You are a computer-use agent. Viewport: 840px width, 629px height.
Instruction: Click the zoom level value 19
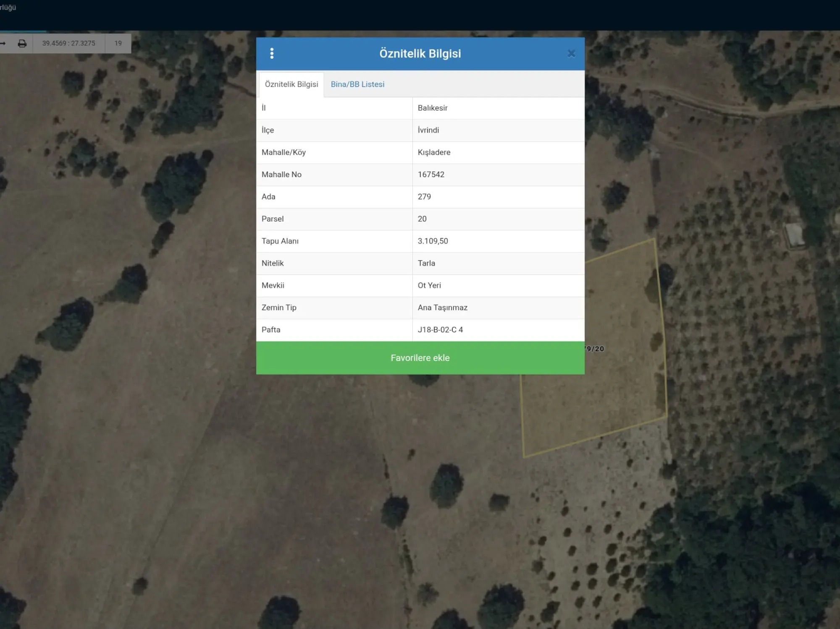[x=118, y=43]
